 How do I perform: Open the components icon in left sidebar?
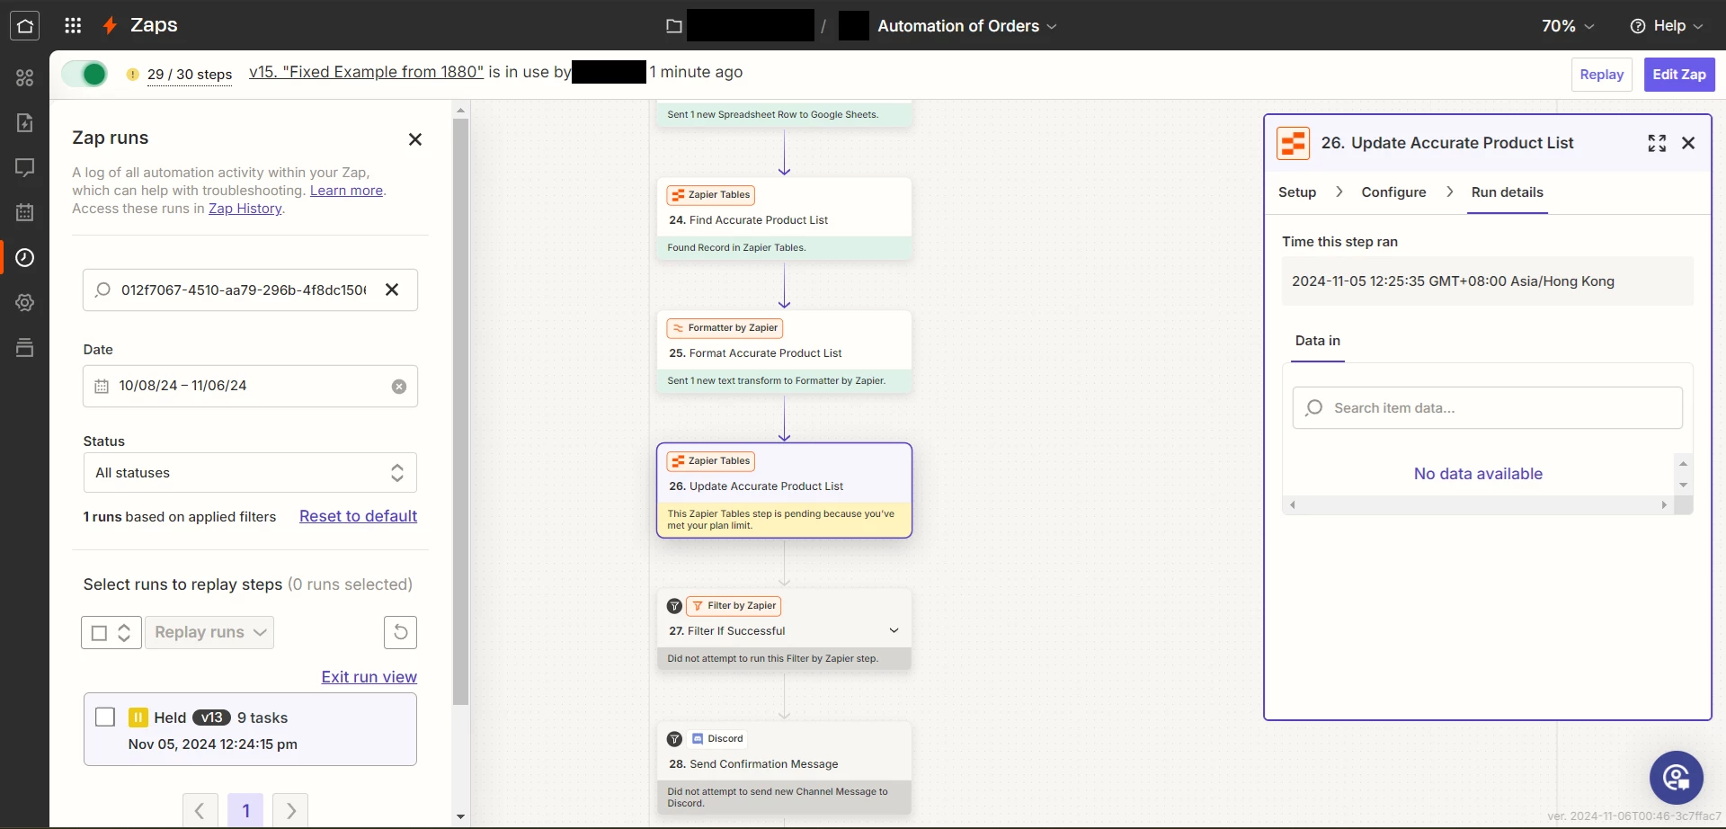tap(25, 78)
